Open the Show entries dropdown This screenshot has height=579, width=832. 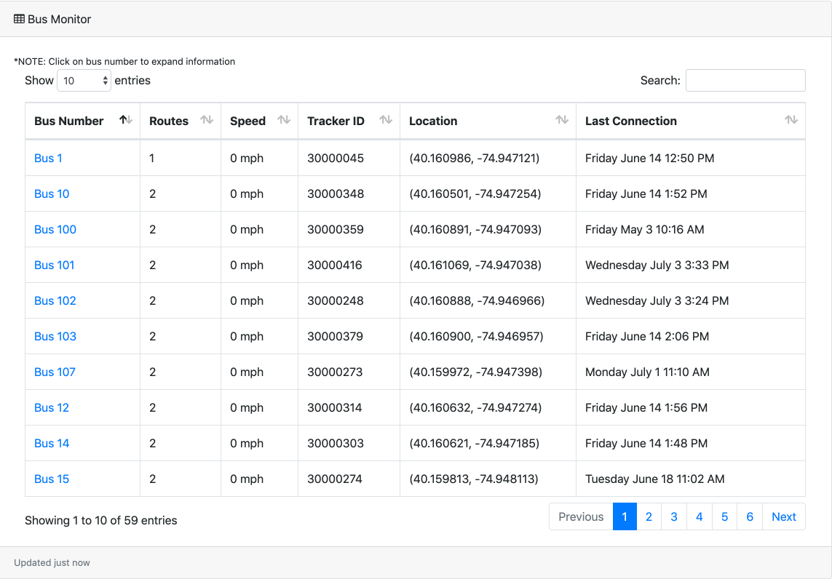pyautogui.click(x=84, y=80)
